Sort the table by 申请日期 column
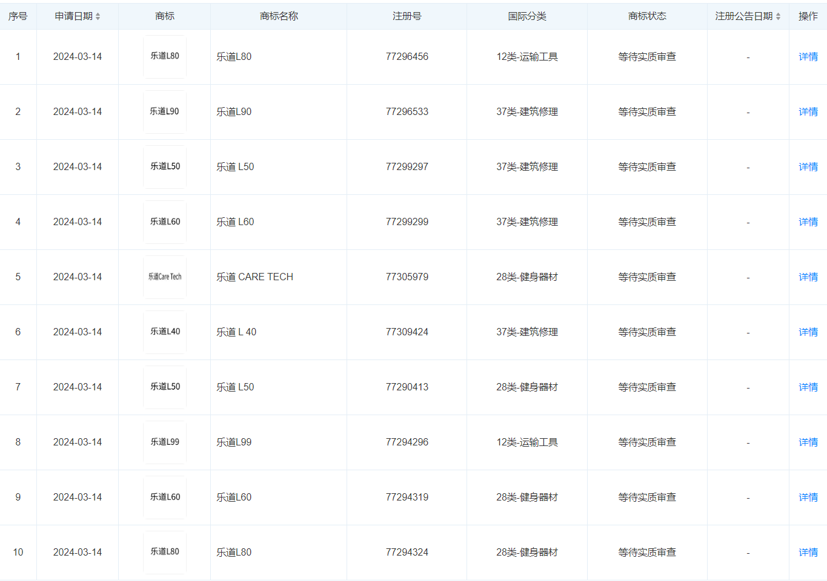827x581 pixels. coord(98,16)
